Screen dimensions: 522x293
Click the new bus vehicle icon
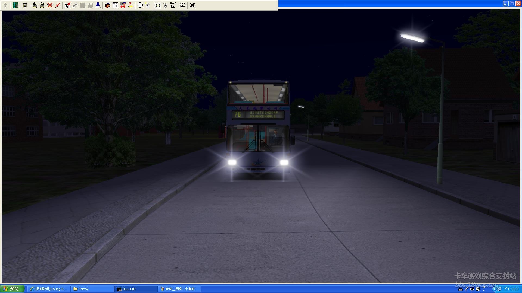(x=35, y=5)
